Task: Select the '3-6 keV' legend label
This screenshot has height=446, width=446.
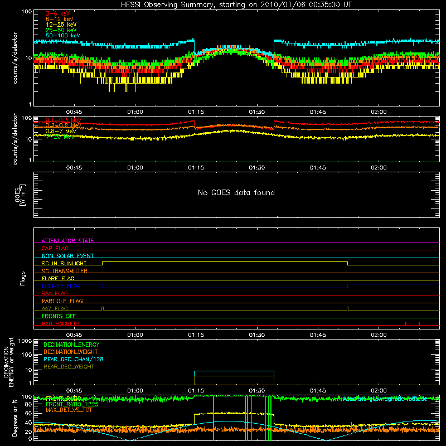Action: click(x=58, y=13)
